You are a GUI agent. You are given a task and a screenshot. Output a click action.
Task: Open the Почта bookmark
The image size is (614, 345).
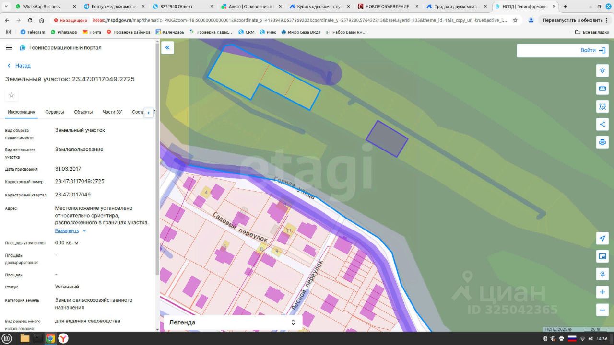92,32
